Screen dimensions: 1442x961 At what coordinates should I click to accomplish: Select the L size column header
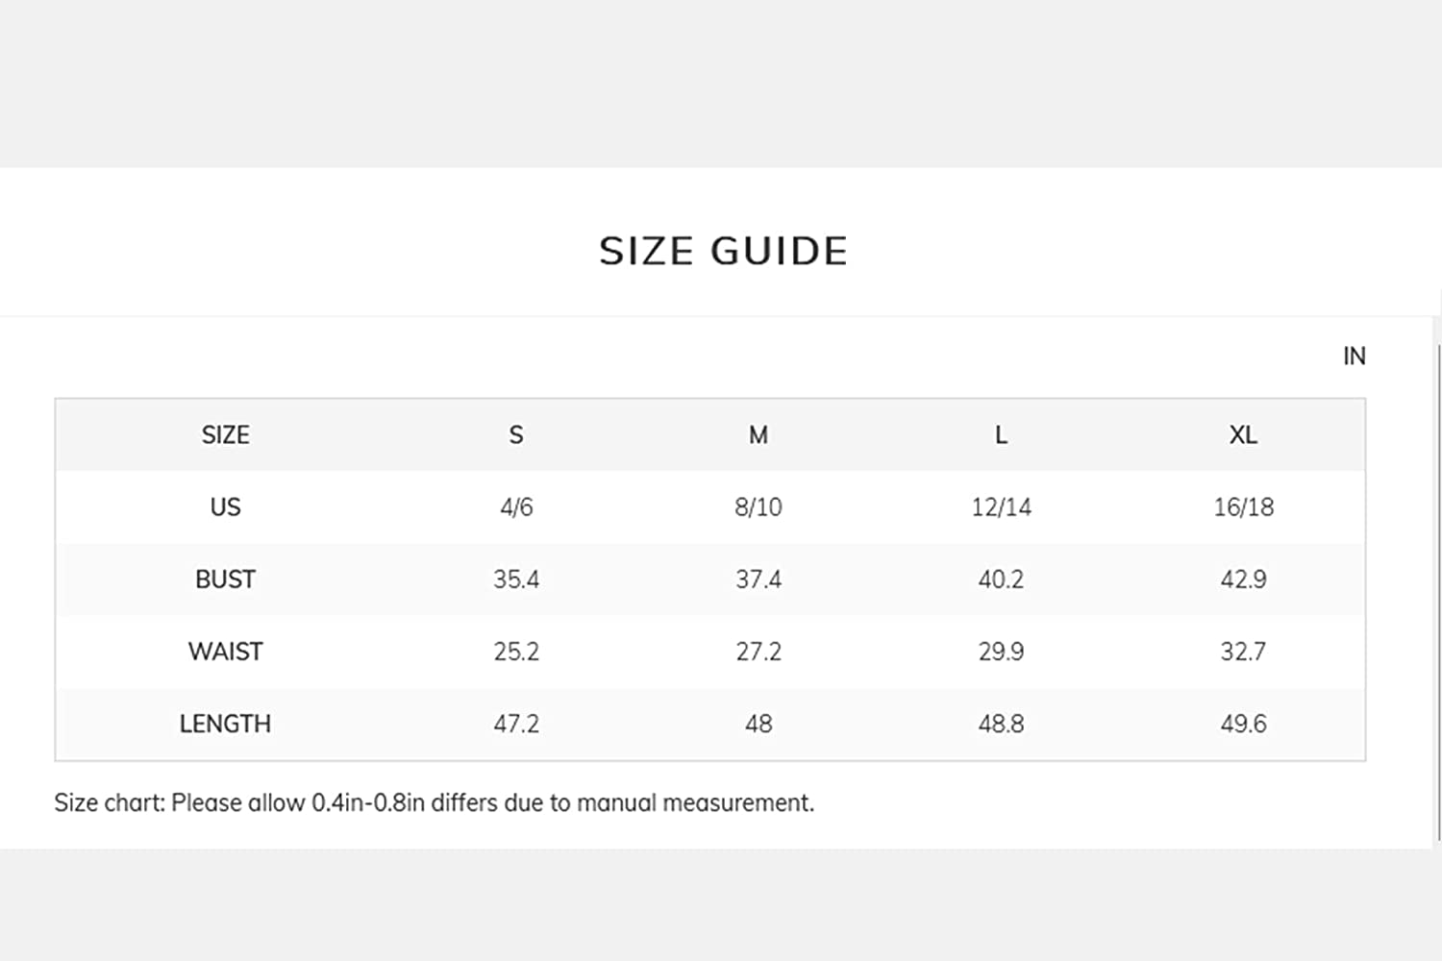tap(1001, 435)
